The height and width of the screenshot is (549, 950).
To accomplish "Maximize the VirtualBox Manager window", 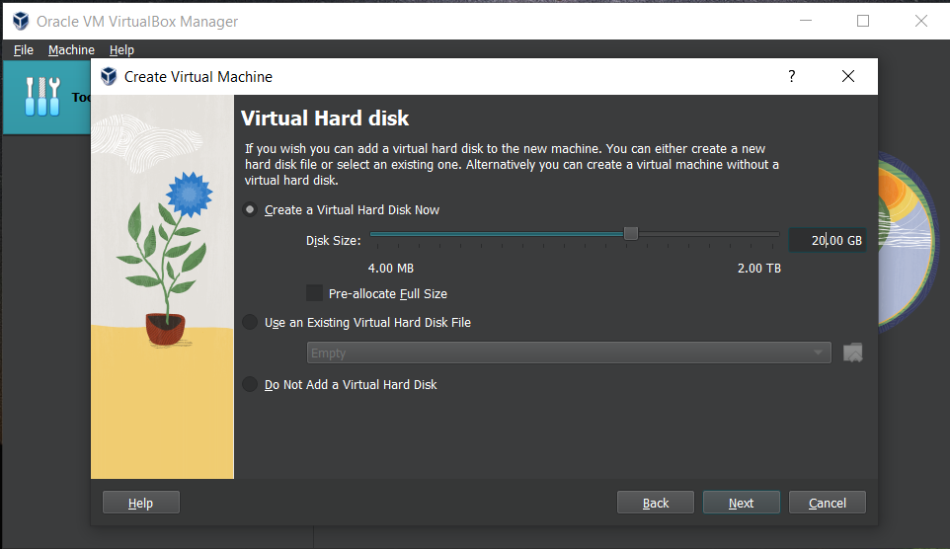I will coord(863,21).
